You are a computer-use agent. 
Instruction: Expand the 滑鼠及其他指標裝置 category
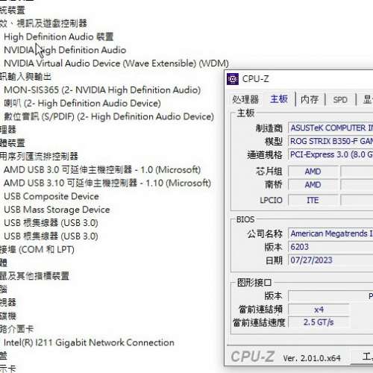tap(34, 276)
